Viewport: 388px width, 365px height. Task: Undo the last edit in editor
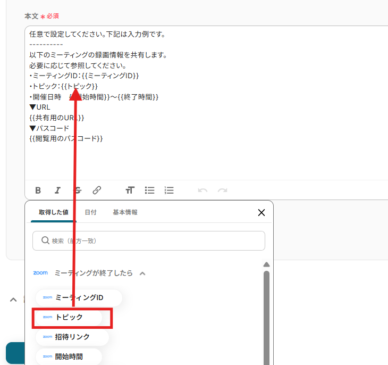tap(203, 190)
